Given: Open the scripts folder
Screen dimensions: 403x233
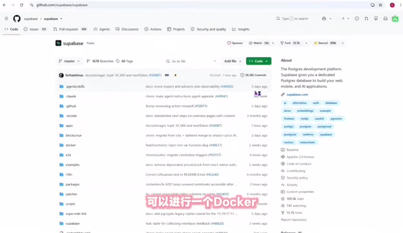Looking at the screenshot, I should click(x=70, y=204).
